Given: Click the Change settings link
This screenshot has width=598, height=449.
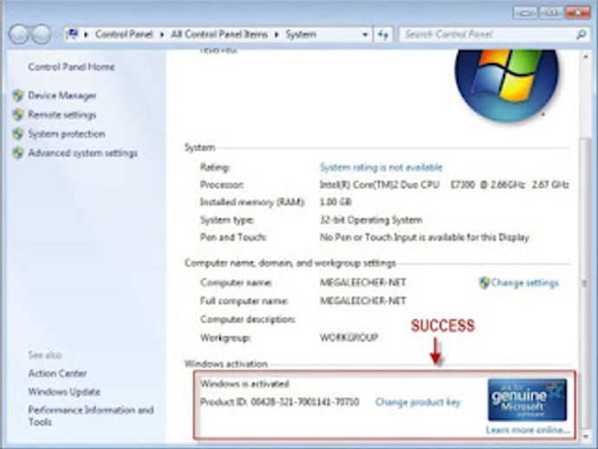Looking at the screenshot, I should pos(524,283).
